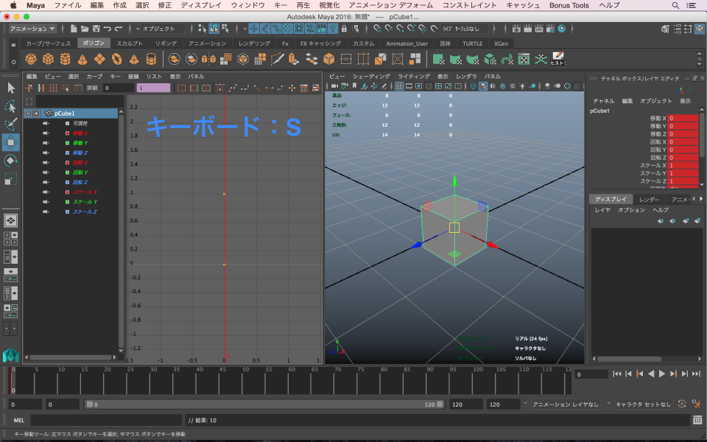Undo using the status line arrow icon

point(108,29)
